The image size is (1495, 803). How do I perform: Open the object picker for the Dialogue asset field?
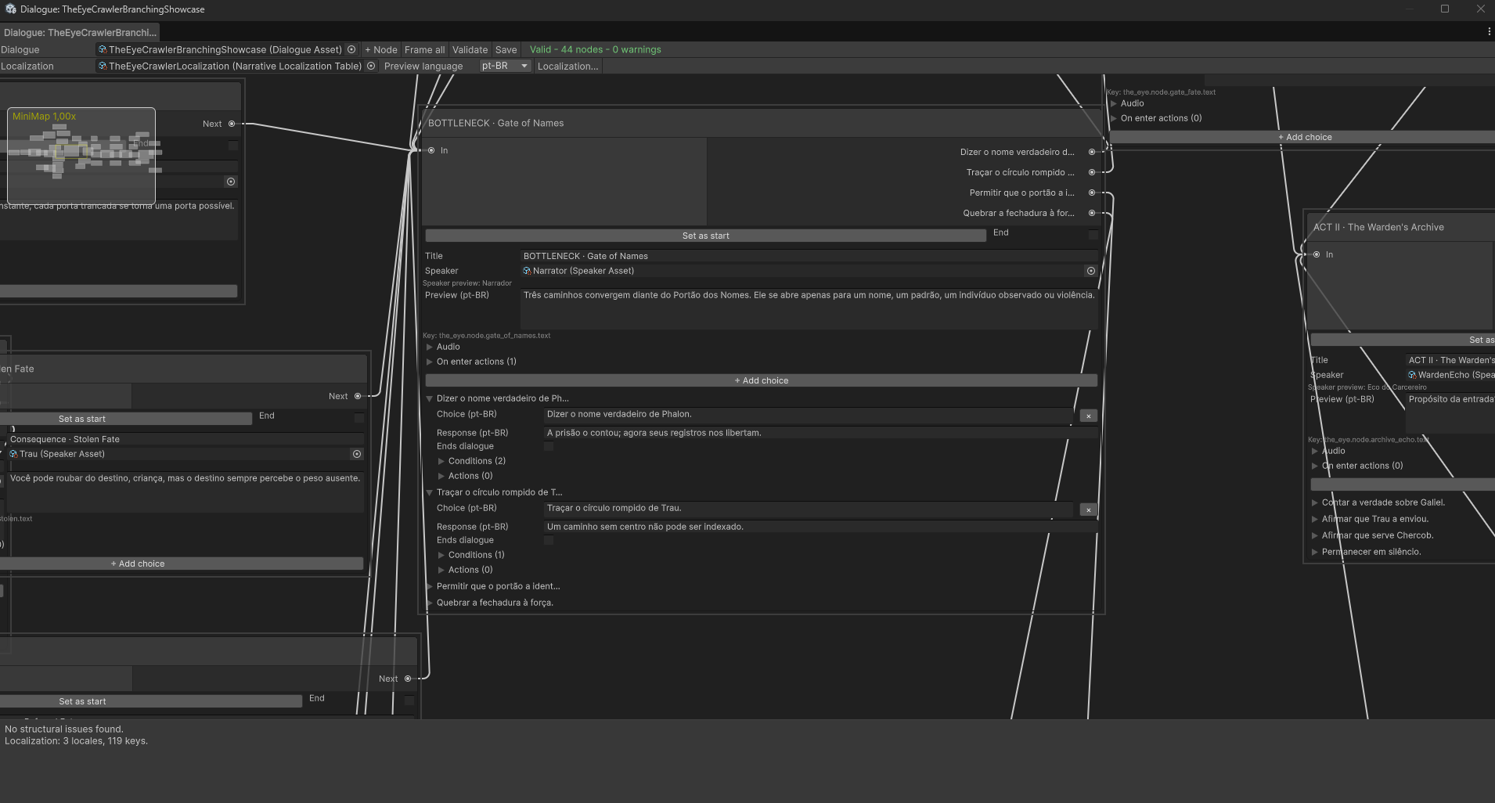tap(351, 49)
